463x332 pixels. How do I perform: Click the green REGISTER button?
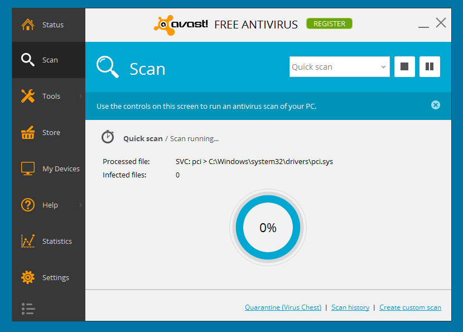point(329,23)
